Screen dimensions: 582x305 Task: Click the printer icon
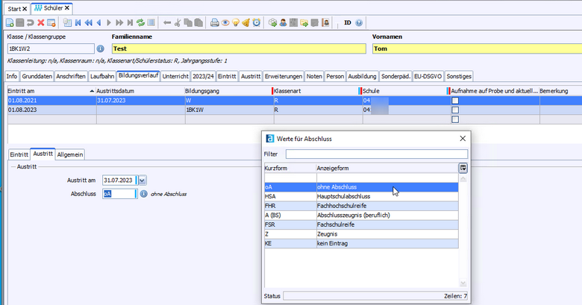coord(215,22)
